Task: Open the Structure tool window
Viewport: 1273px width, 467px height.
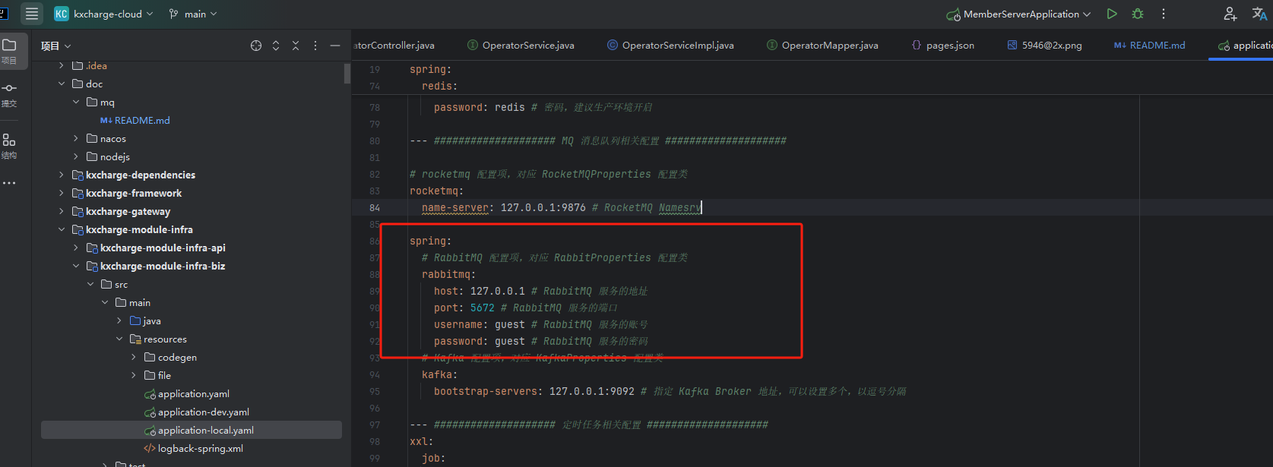Action: point(9,146)
